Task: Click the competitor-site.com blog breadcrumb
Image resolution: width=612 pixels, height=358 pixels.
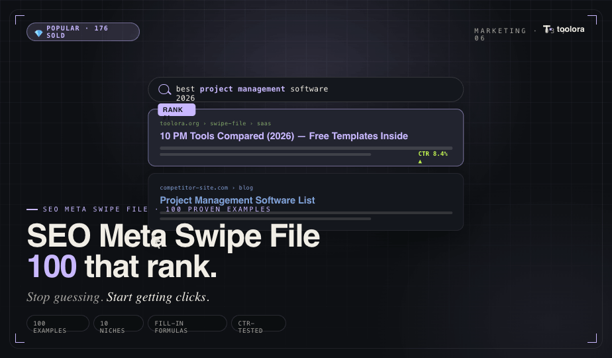Action: [207, 188]
